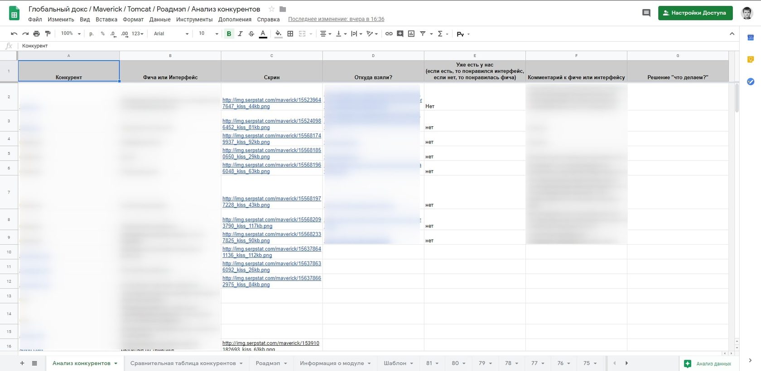Click the Настройки Доступа button
Image resolution: width=761 pixels, height=371 pixels.
[695, 13]
